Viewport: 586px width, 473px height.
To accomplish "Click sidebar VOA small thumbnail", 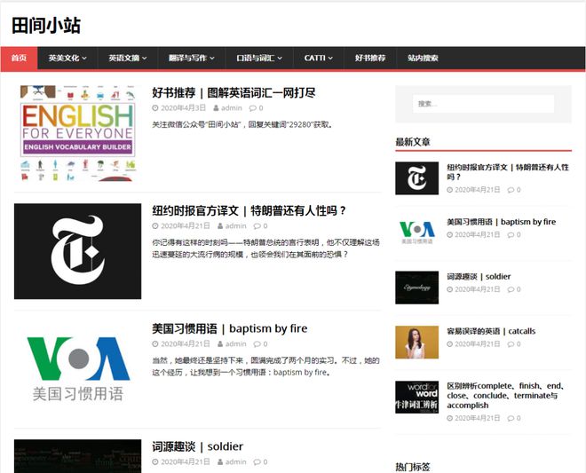I will point(417,233).
